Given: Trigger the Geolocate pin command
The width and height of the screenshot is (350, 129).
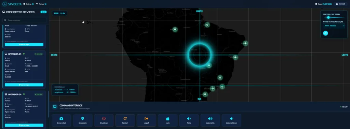Looking at the screenshot, I should (83, 120).
